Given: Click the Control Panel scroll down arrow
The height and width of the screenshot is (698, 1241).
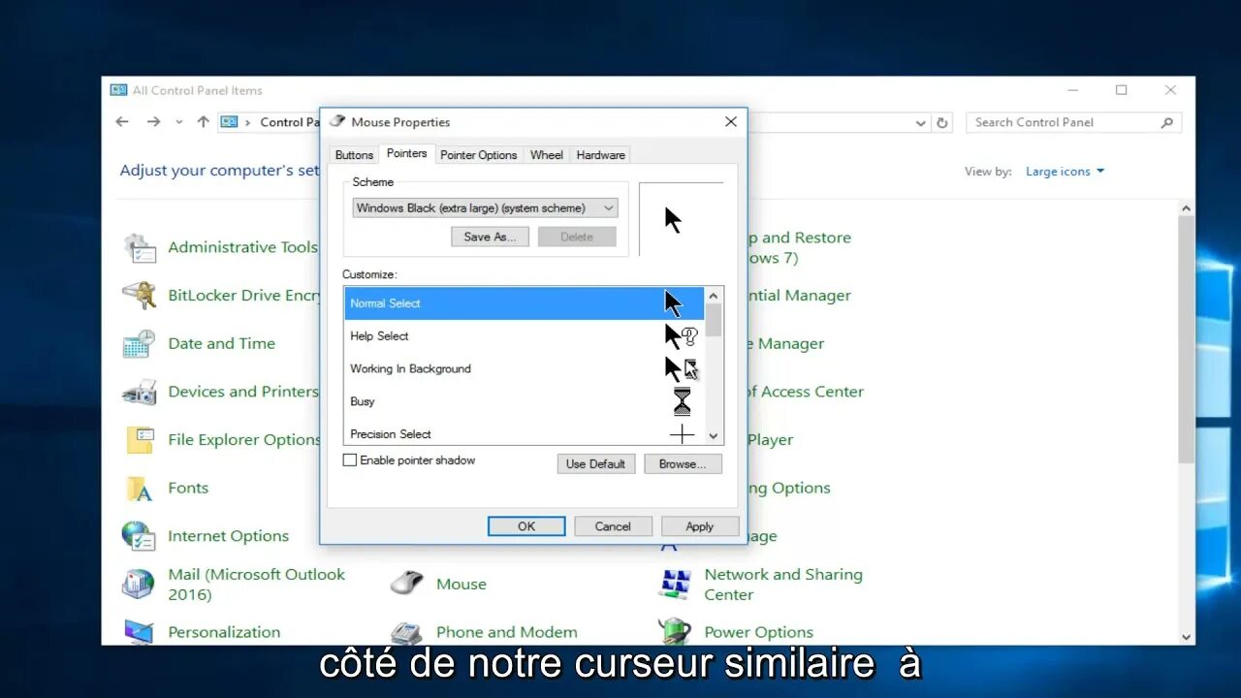Looking at the screenshot, I should pos(1186,637).
